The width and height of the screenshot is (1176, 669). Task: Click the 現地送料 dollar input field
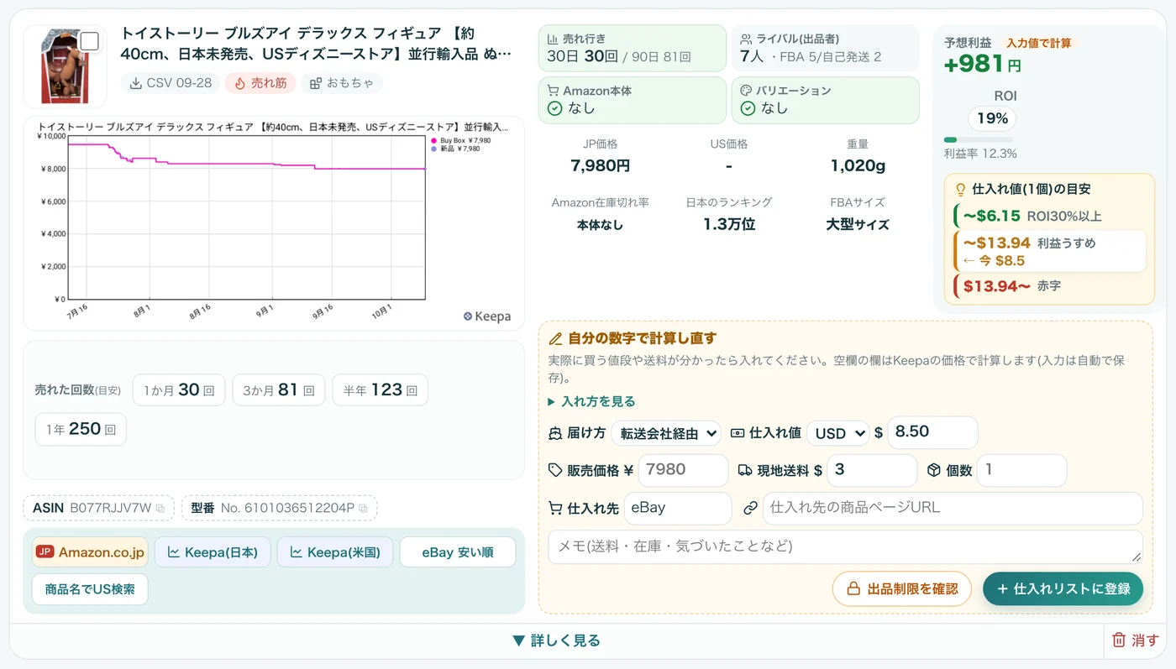[x=872, y=470]
